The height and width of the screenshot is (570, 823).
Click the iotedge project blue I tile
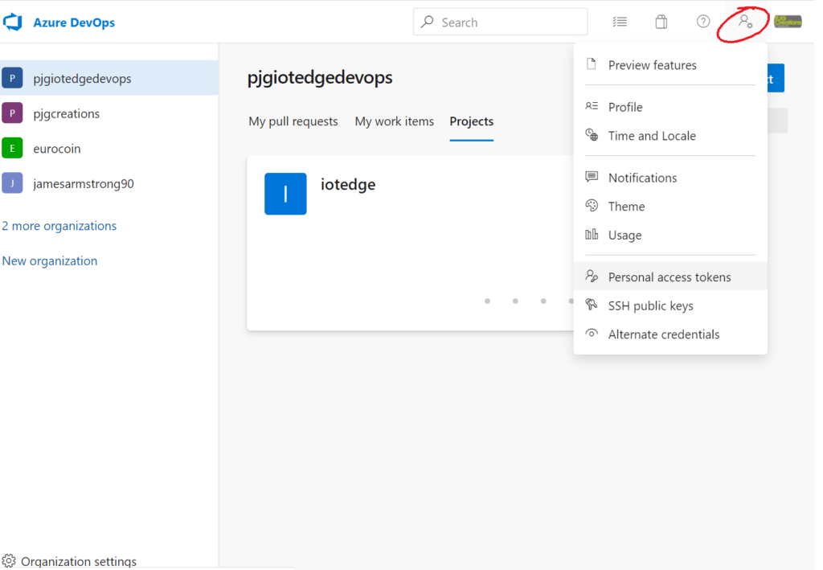tap(285, 194)
